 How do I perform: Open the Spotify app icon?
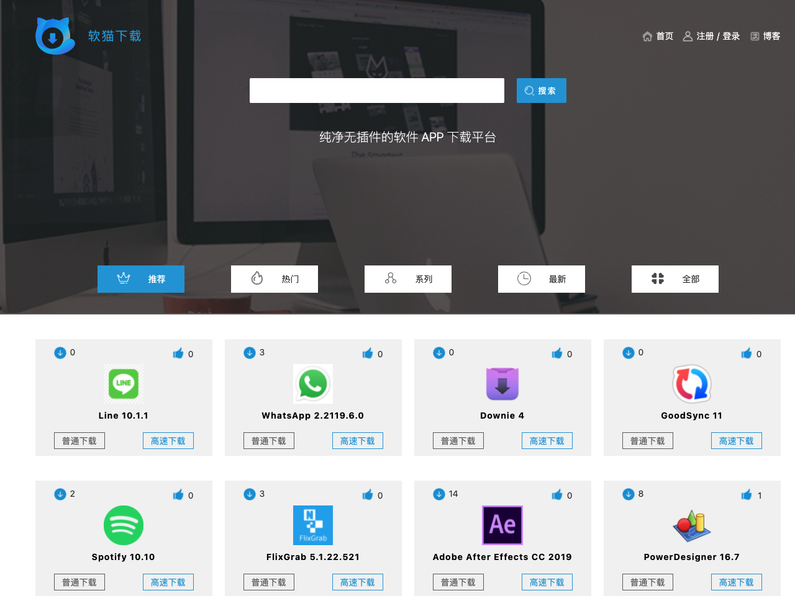pyautogui.click(x=124, y=525)
